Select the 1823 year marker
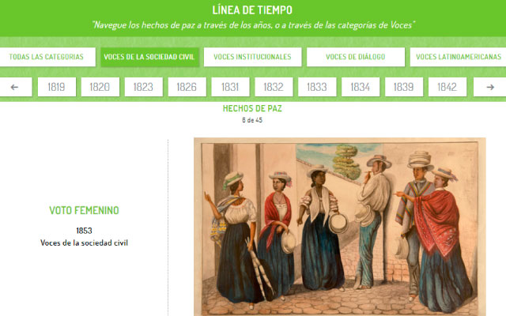Image resolution: width=506 pixels, height=316 pixels. point(144,87)
